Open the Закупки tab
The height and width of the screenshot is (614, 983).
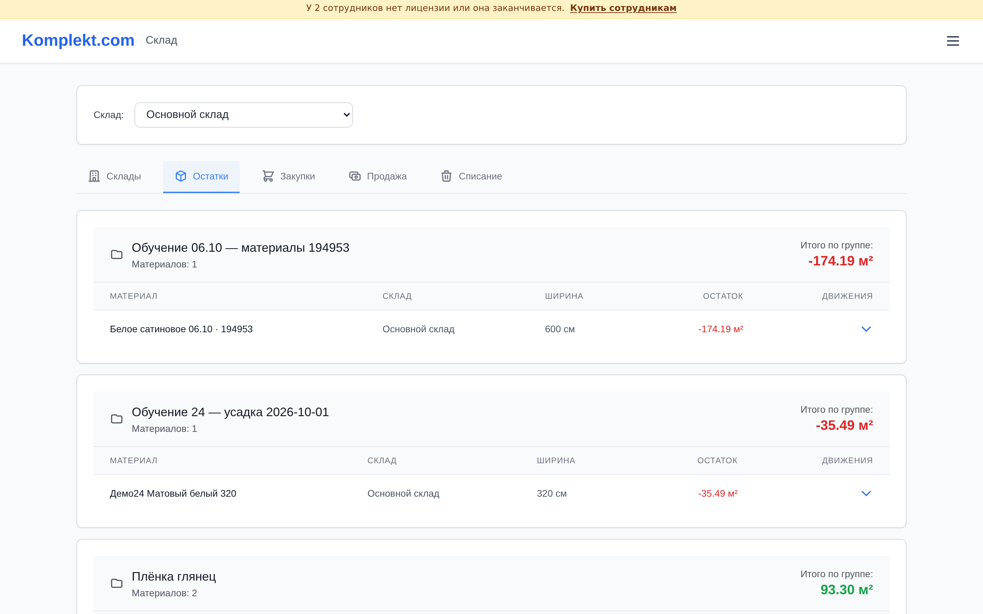(x=288, y=177)
